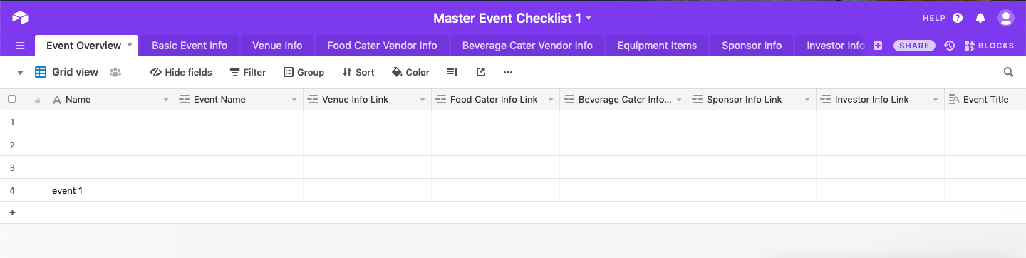
Task: Open the revision history clock icon
Action: tap(949, 46)
